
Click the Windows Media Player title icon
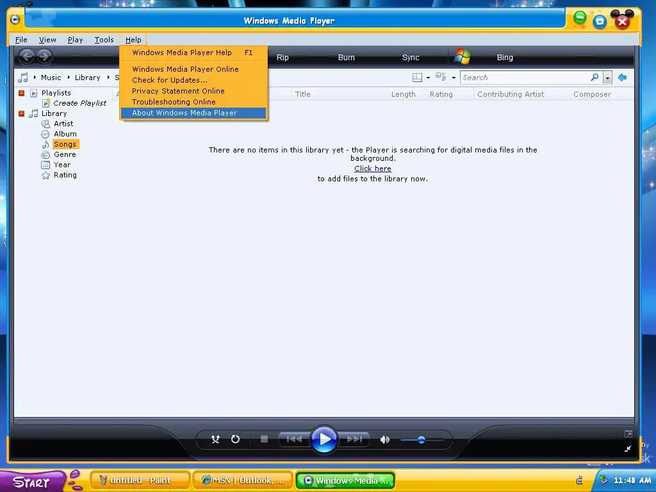(x=15, y=20)
